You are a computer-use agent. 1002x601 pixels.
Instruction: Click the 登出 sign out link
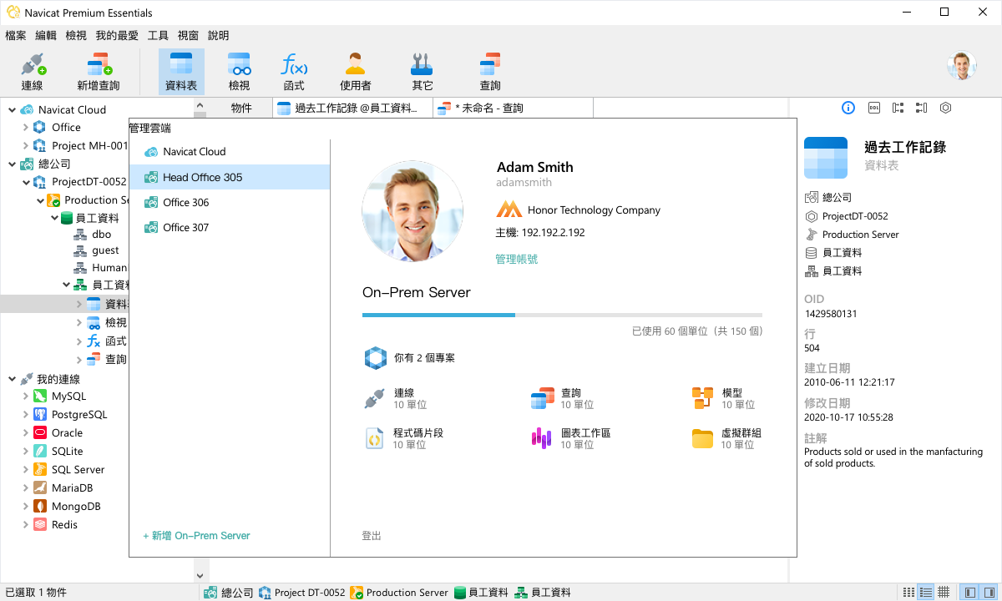coord(372,536)
